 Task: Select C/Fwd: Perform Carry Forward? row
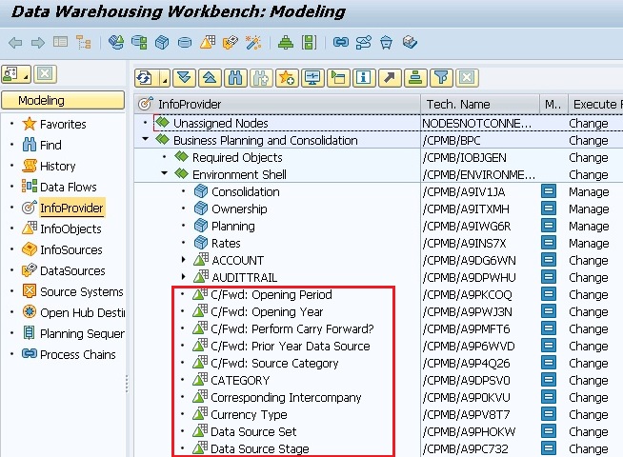(292, 328)
